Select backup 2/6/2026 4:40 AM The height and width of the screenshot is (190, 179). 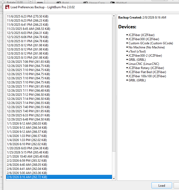pyautogui.click(x=59, y=165)
